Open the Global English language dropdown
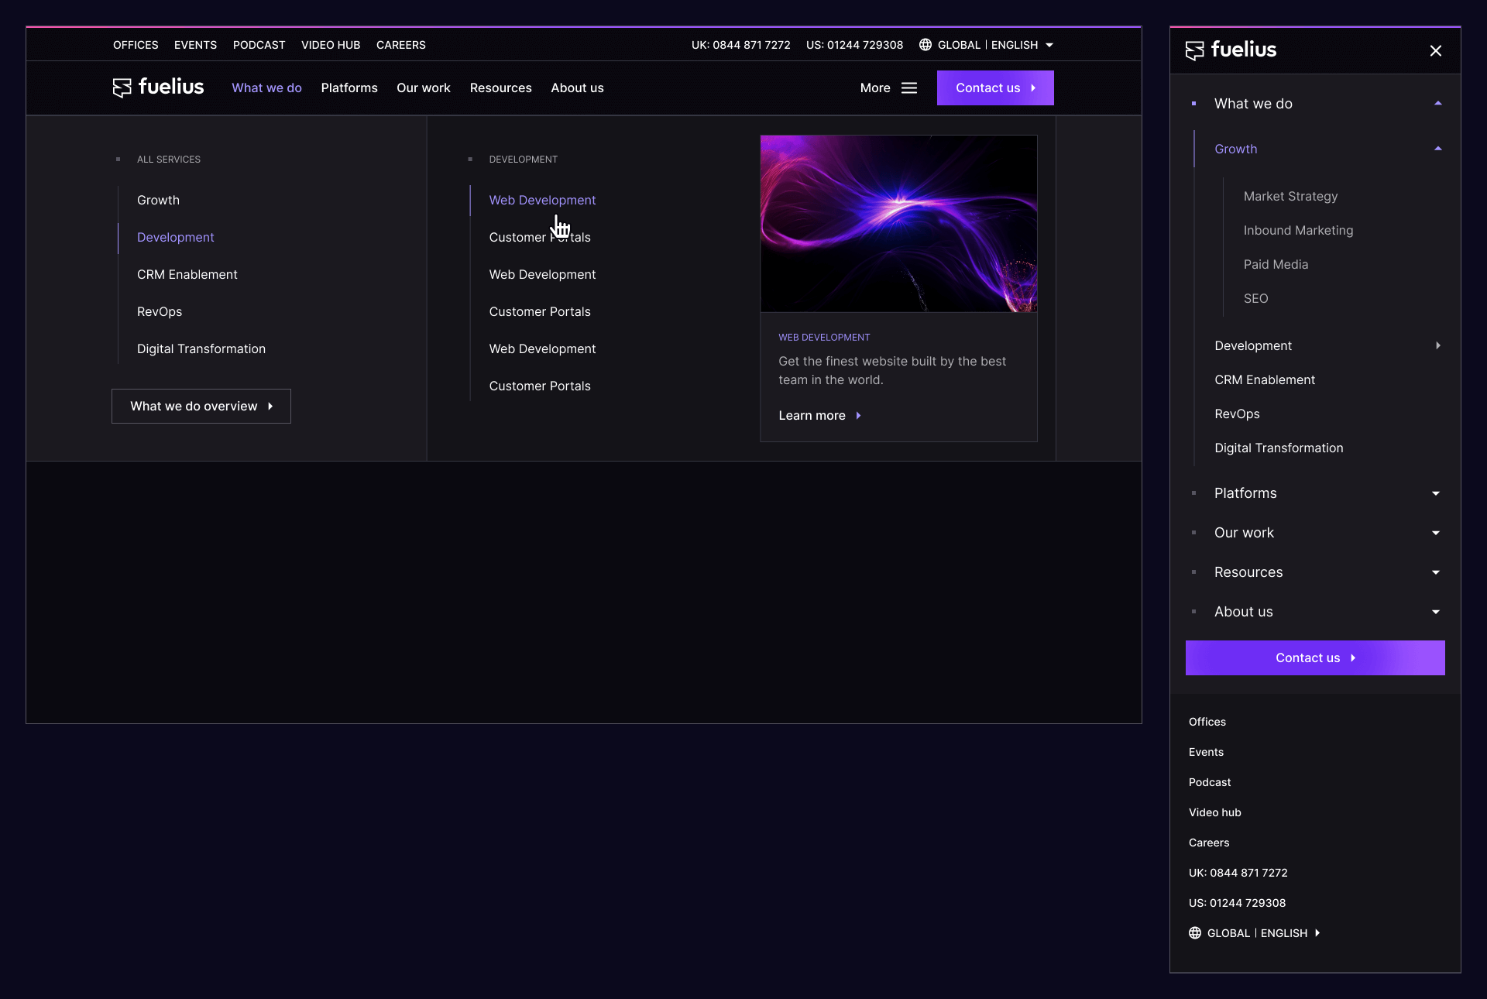1487x999 pixels. (x=1049, y=45)
